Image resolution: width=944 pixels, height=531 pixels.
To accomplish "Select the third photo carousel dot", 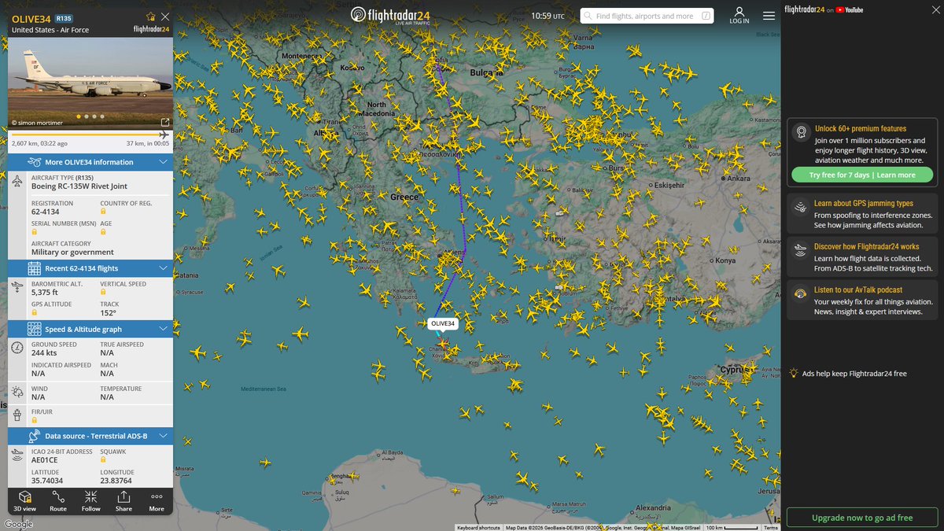I will coord(94,116).
